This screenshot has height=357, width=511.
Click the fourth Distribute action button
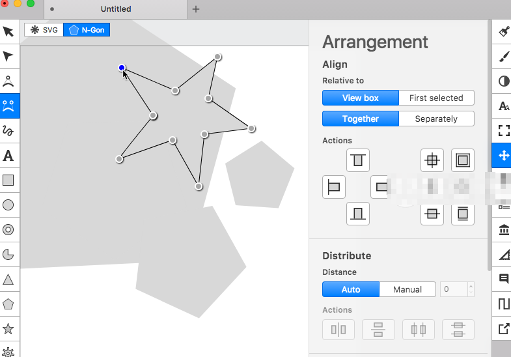(458, 330)
